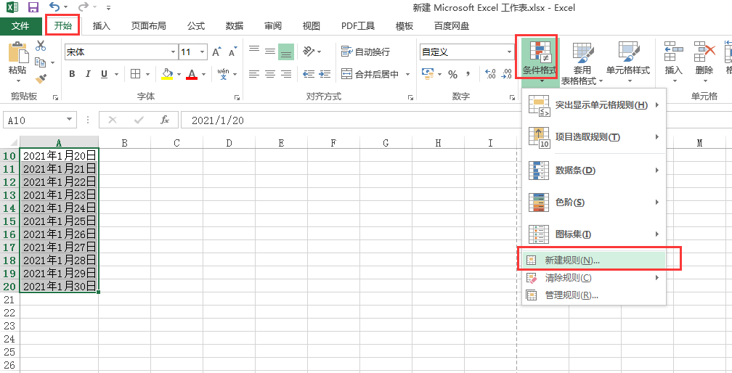The image size is (732, 373).
Task: Click 自动换行 wrap text button
Action: 365,52
